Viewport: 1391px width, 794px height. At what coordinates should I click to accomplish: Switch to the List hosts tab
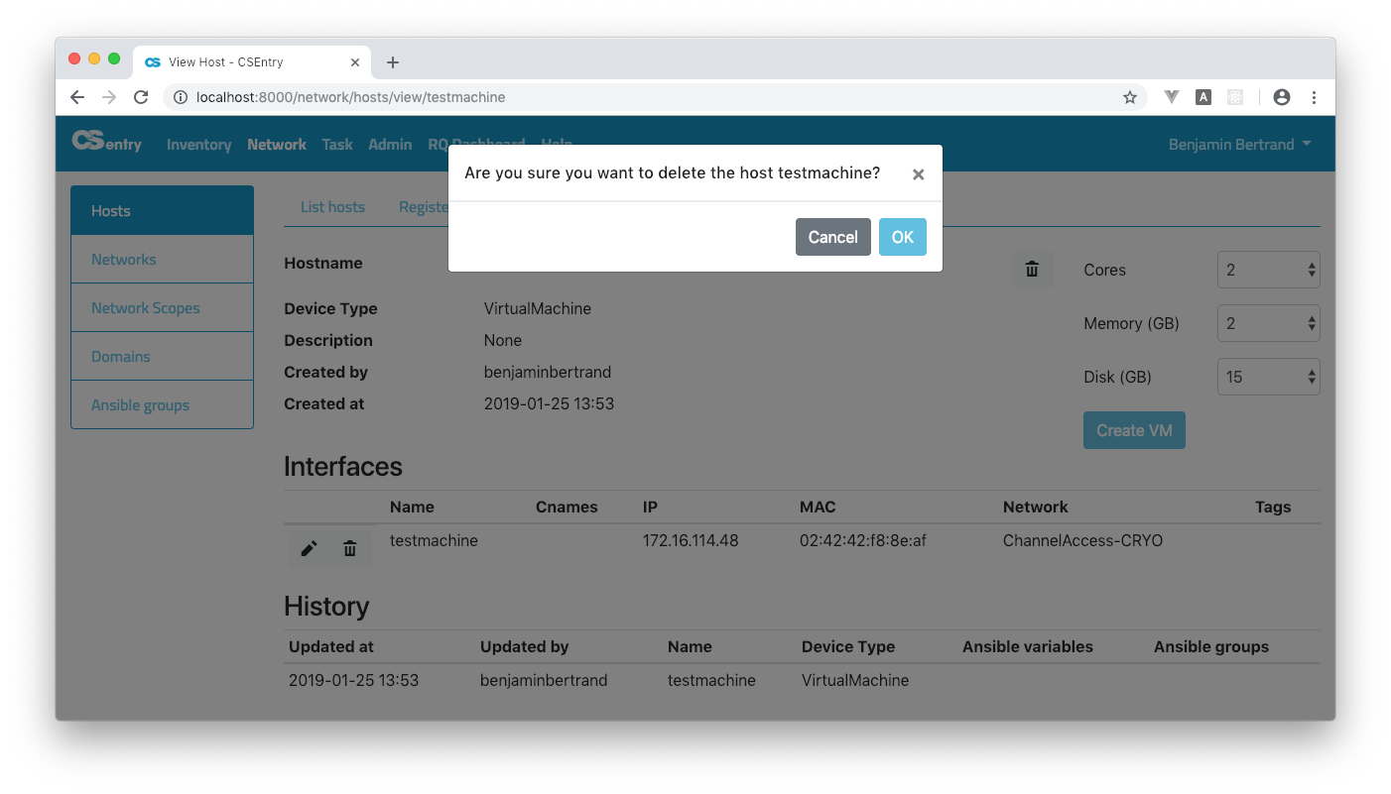click(332, 207)
